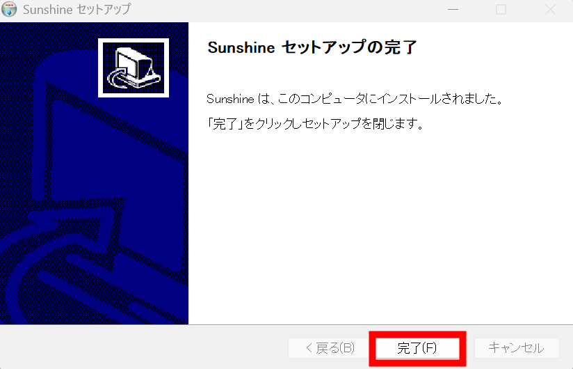Click the heading Sunshine セットアップの完了
The image size is (573, 369).
coord(312,47)
